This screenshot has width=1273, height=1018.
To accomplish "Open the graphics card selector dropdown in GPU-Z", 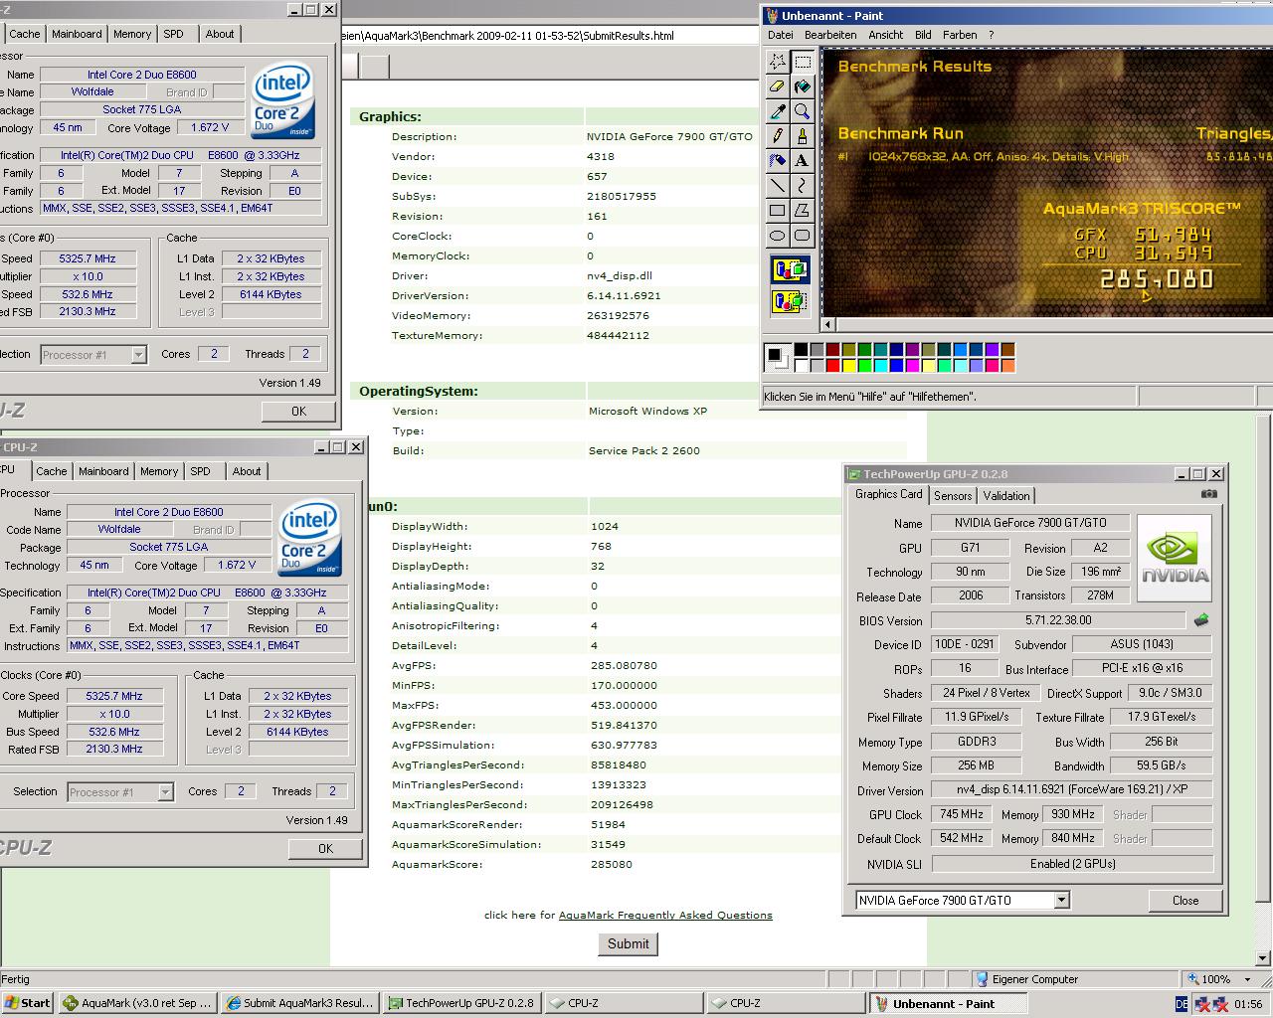I will (1061, 900).
